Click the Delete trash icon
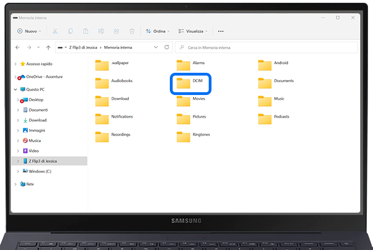373x250 pixels. click(132, 31)
